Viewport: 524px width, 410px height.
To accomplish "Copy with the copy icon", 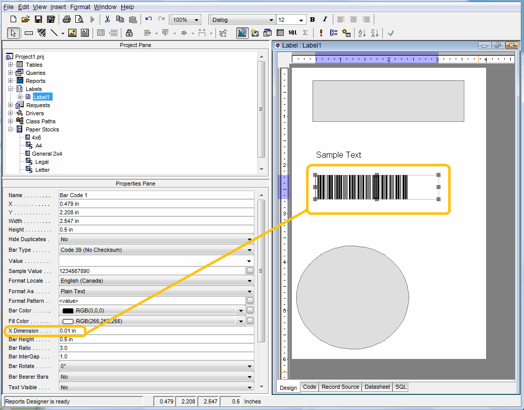I will pos(120,19).
